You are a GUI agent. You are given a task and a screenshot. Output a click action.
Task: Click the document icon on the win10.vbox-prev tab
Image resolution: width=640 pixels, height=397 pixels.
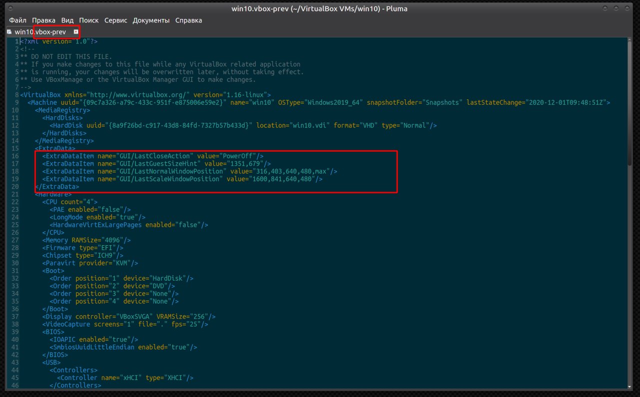[9, 32]
